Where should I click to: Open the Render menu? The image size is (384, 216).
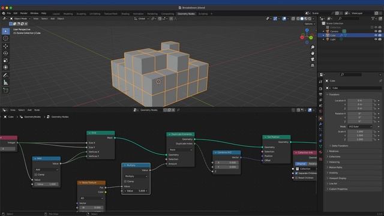pyautogui.click(x=24, y=13)
